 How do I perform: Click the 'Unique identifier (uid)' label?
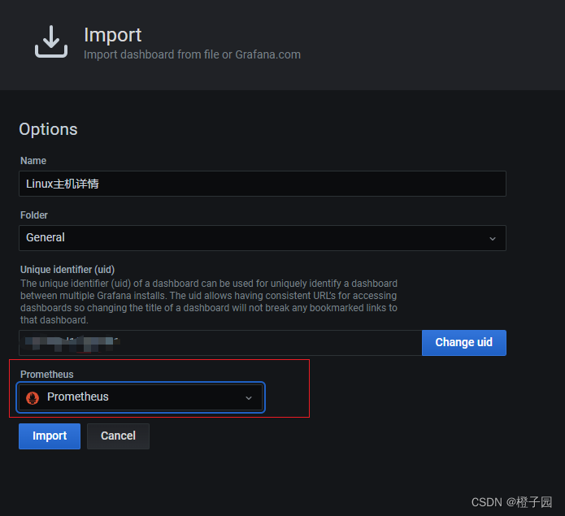(x=67, y=269)
